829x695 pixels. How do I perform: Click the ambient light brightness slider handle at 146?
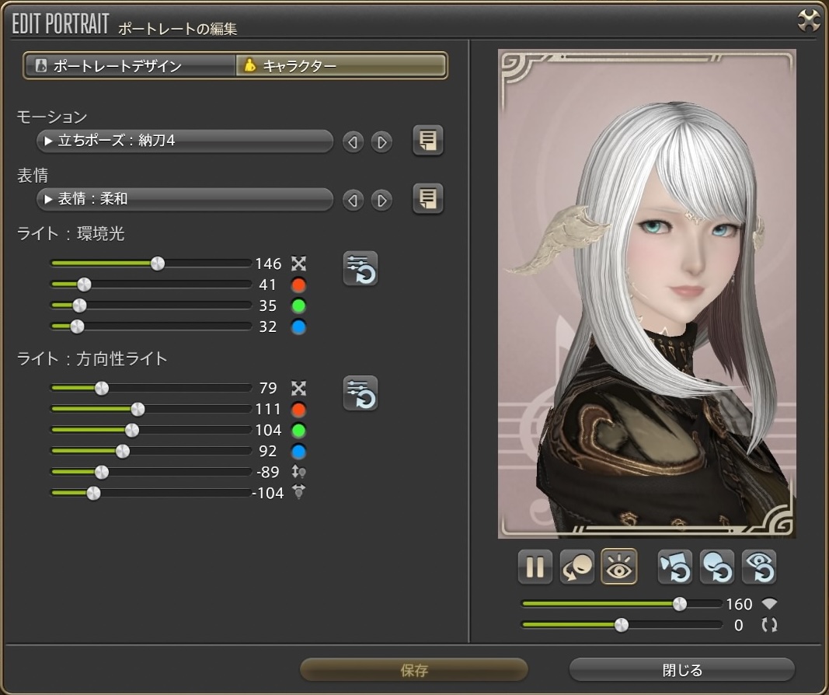point(157,264)
